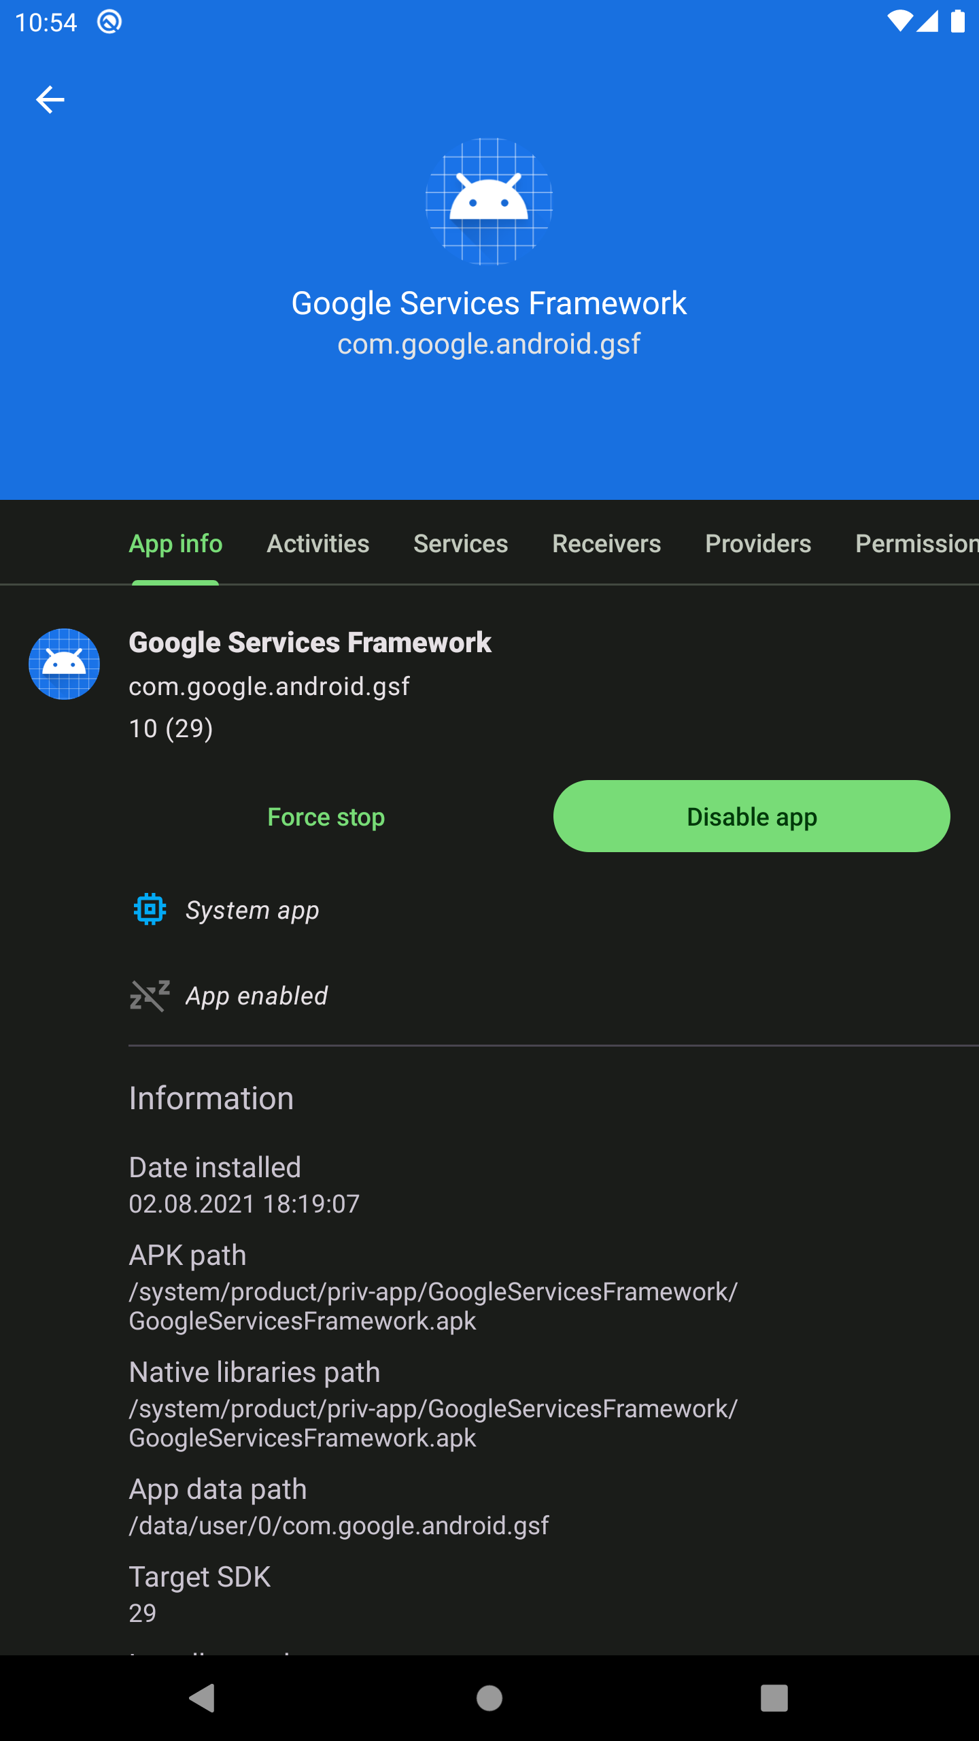This screenshot has width=979, height=1741.
Task: Open the Permissions tab
Action: coord(916,543)
